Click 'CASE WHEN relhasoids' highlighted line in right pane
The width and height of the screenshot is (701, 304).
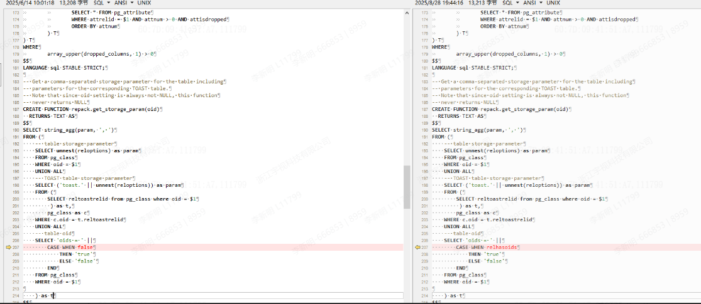565,247
